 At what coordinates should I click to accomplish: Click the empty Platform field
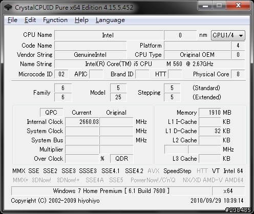pos(197,46)
